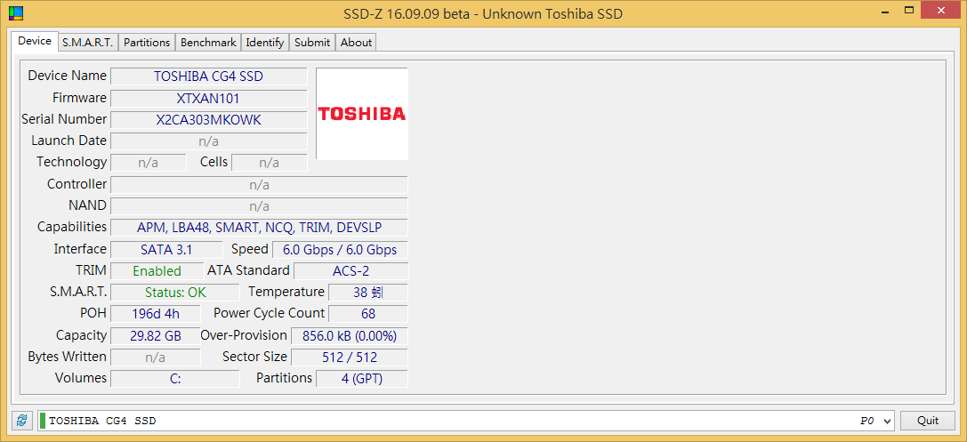Click the Technology n/a field
Image resolution: width=967 pixels, height=442 pixels.
148,163
